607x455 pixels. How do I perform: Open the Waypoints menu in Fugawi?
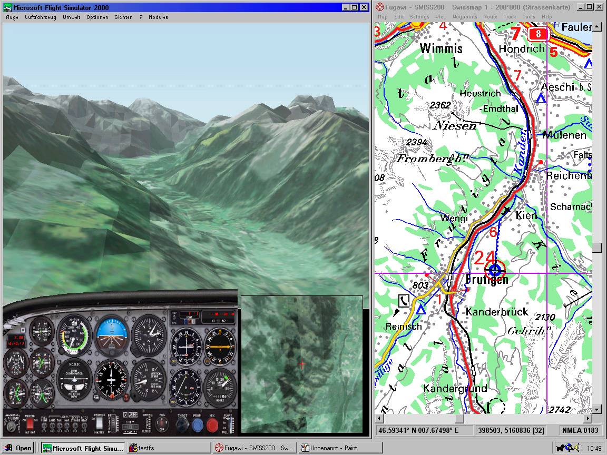(x=464, y=17)
